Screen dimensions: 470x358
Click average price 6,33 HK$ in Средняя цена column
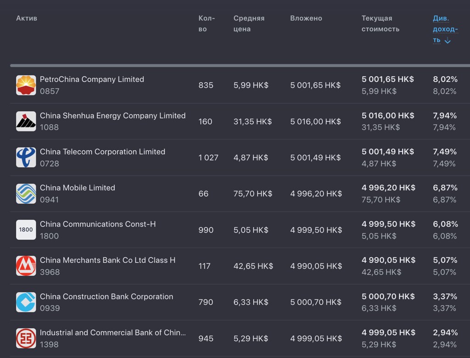click(x=251, y=302)
